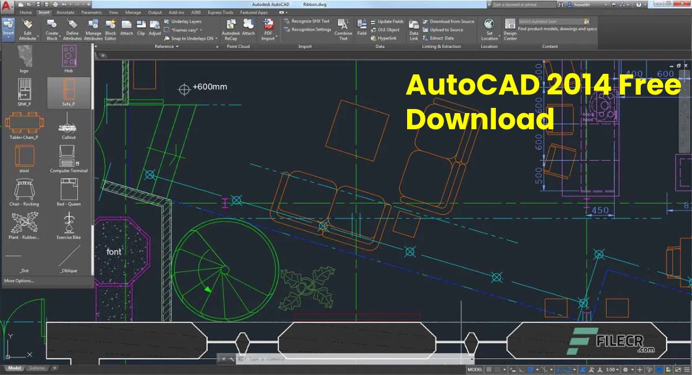
Task: Click the Autodesk Exchange cart icon
Action: click(x=613, y=5)
